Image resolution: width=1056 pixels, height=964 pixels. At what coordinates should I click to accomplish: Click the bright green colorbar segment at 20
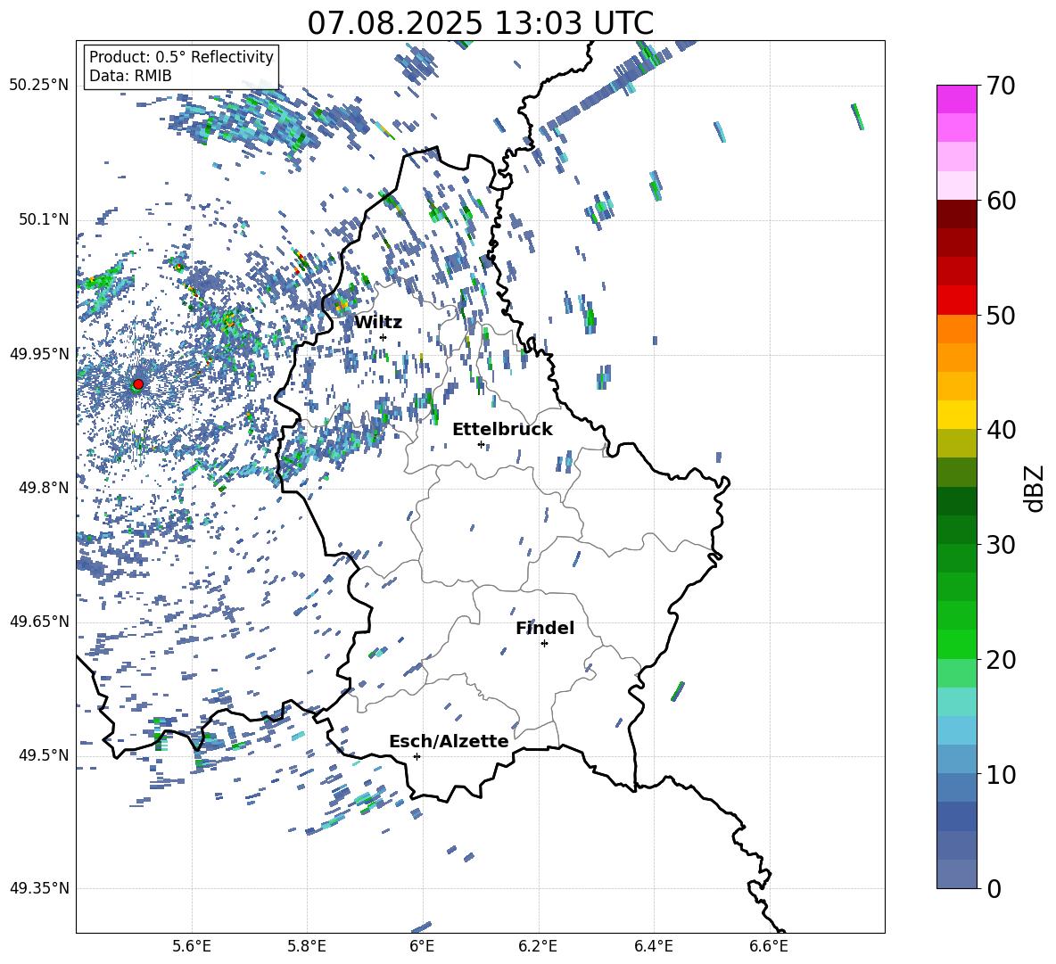tap(957, 644)
